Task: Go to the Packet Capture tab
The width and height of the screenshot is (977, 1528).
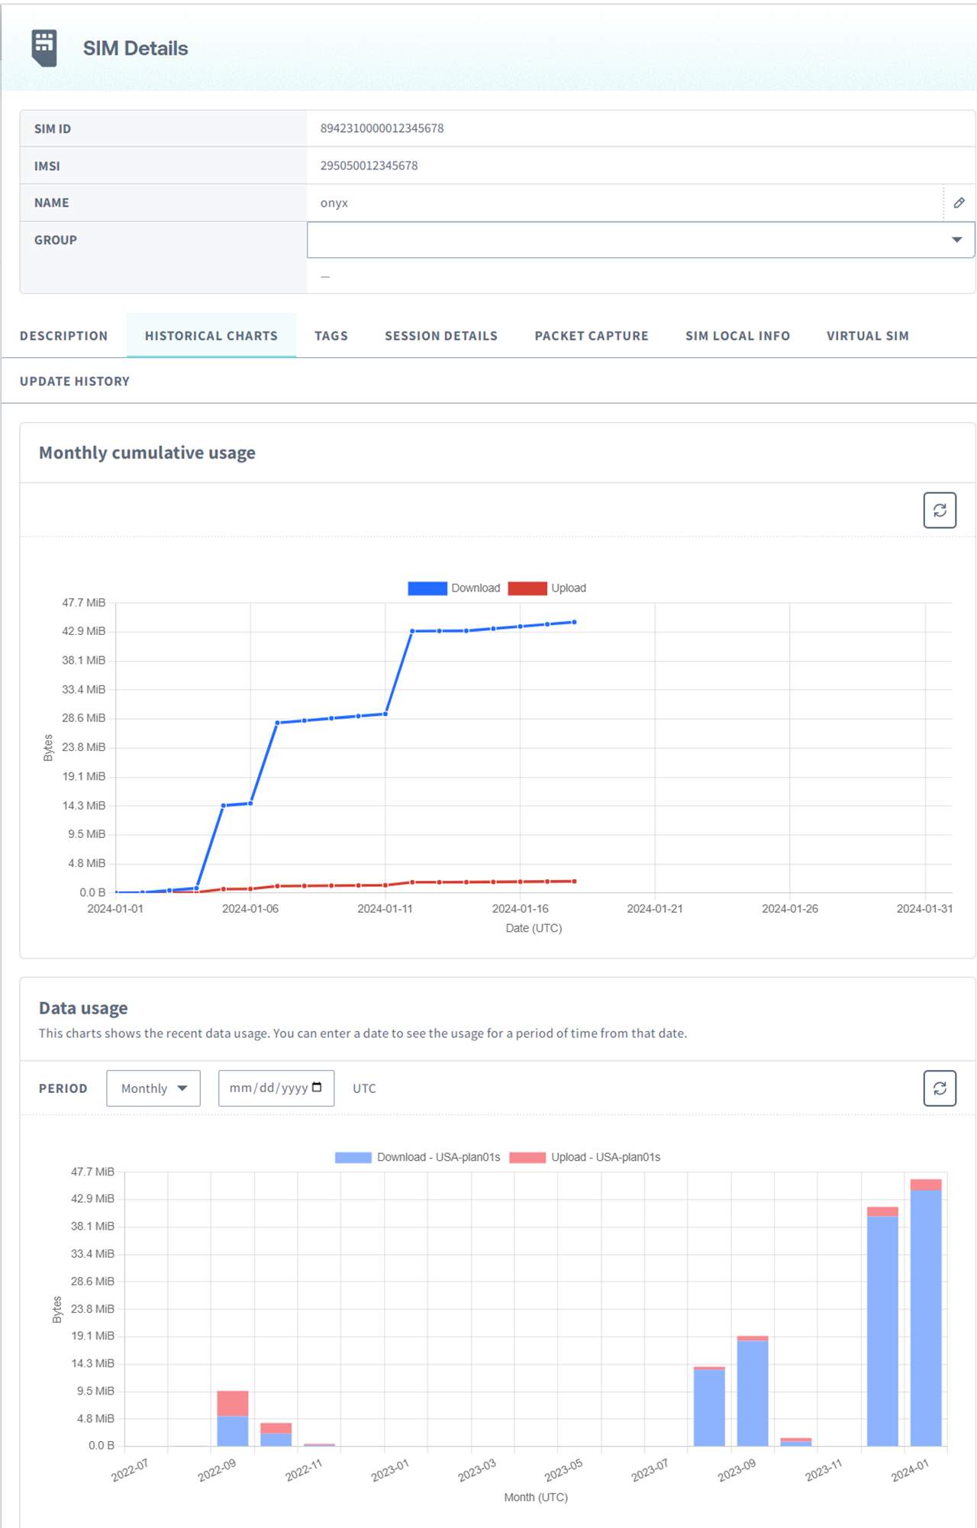Action: 591,336
